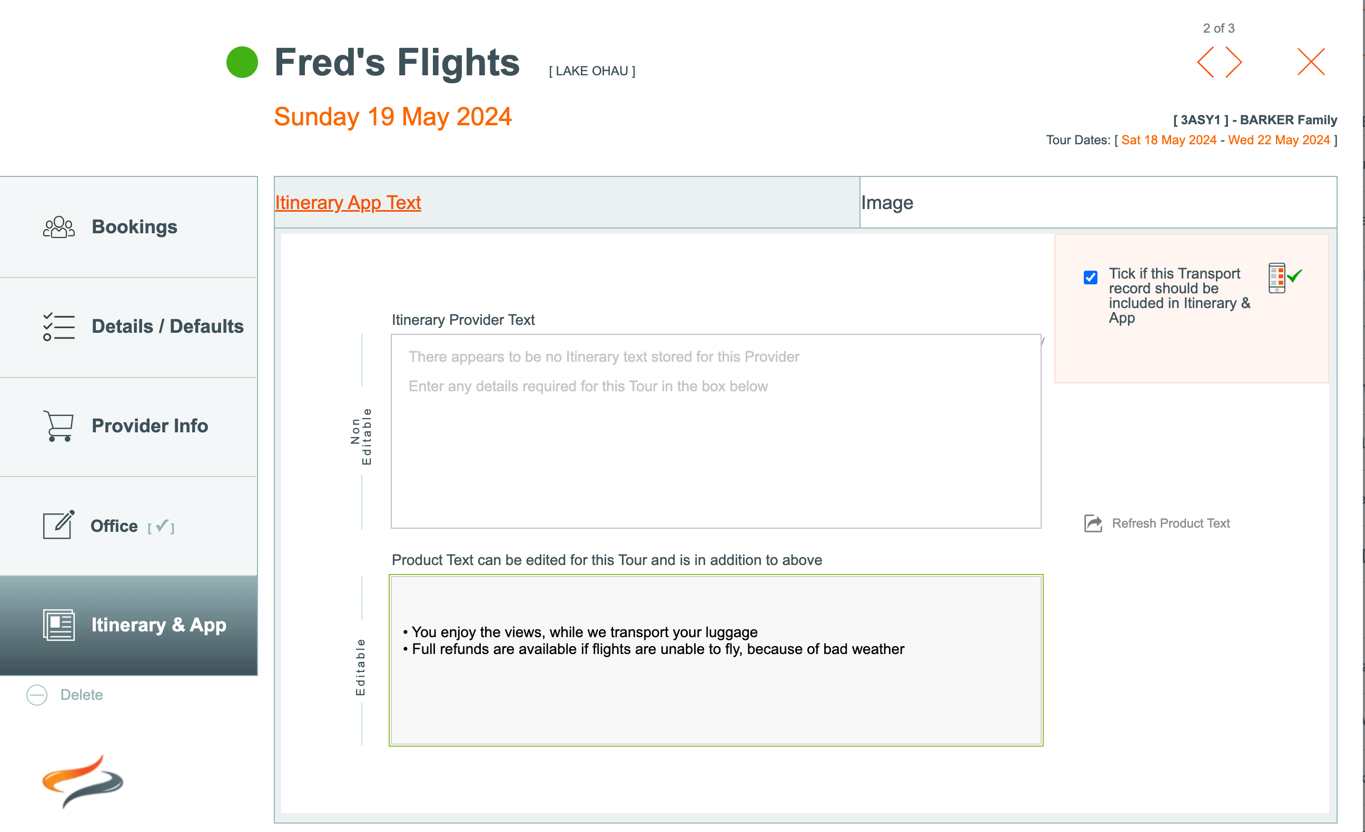The height and width of the screenshot is (832, 1365).
Task: Click the Bookings people icon
Action: coord(59,227)
